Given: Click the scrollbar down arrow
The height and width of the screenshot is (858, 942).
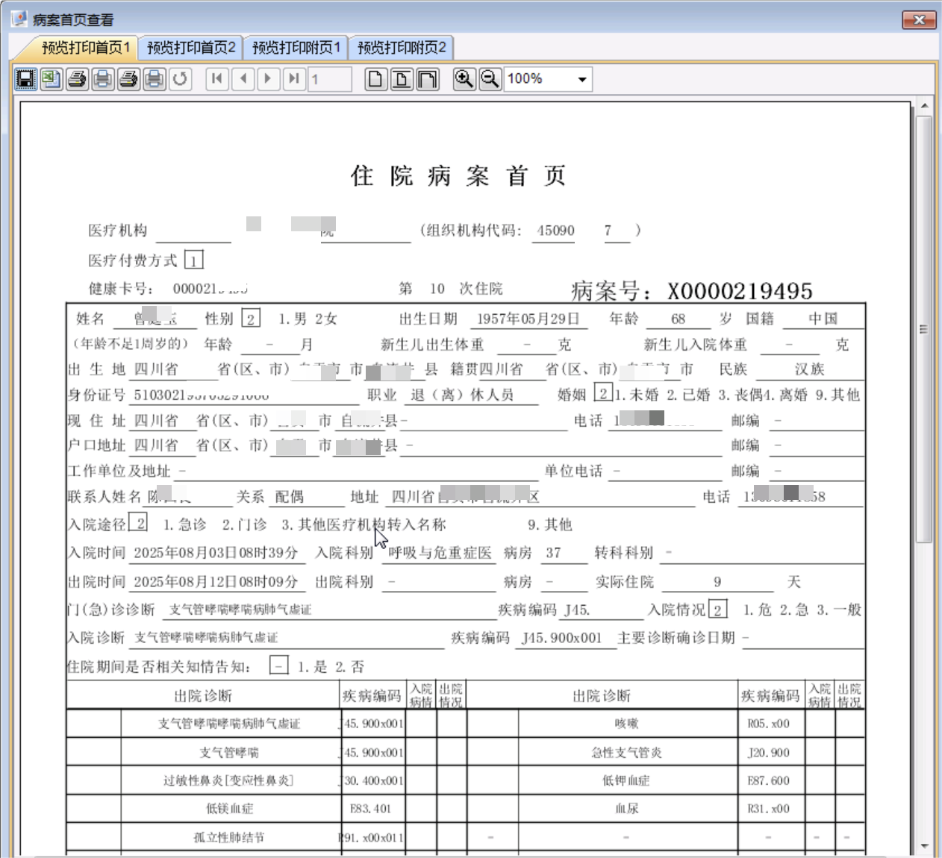Looking at the screenshot, I should [925, 846].
